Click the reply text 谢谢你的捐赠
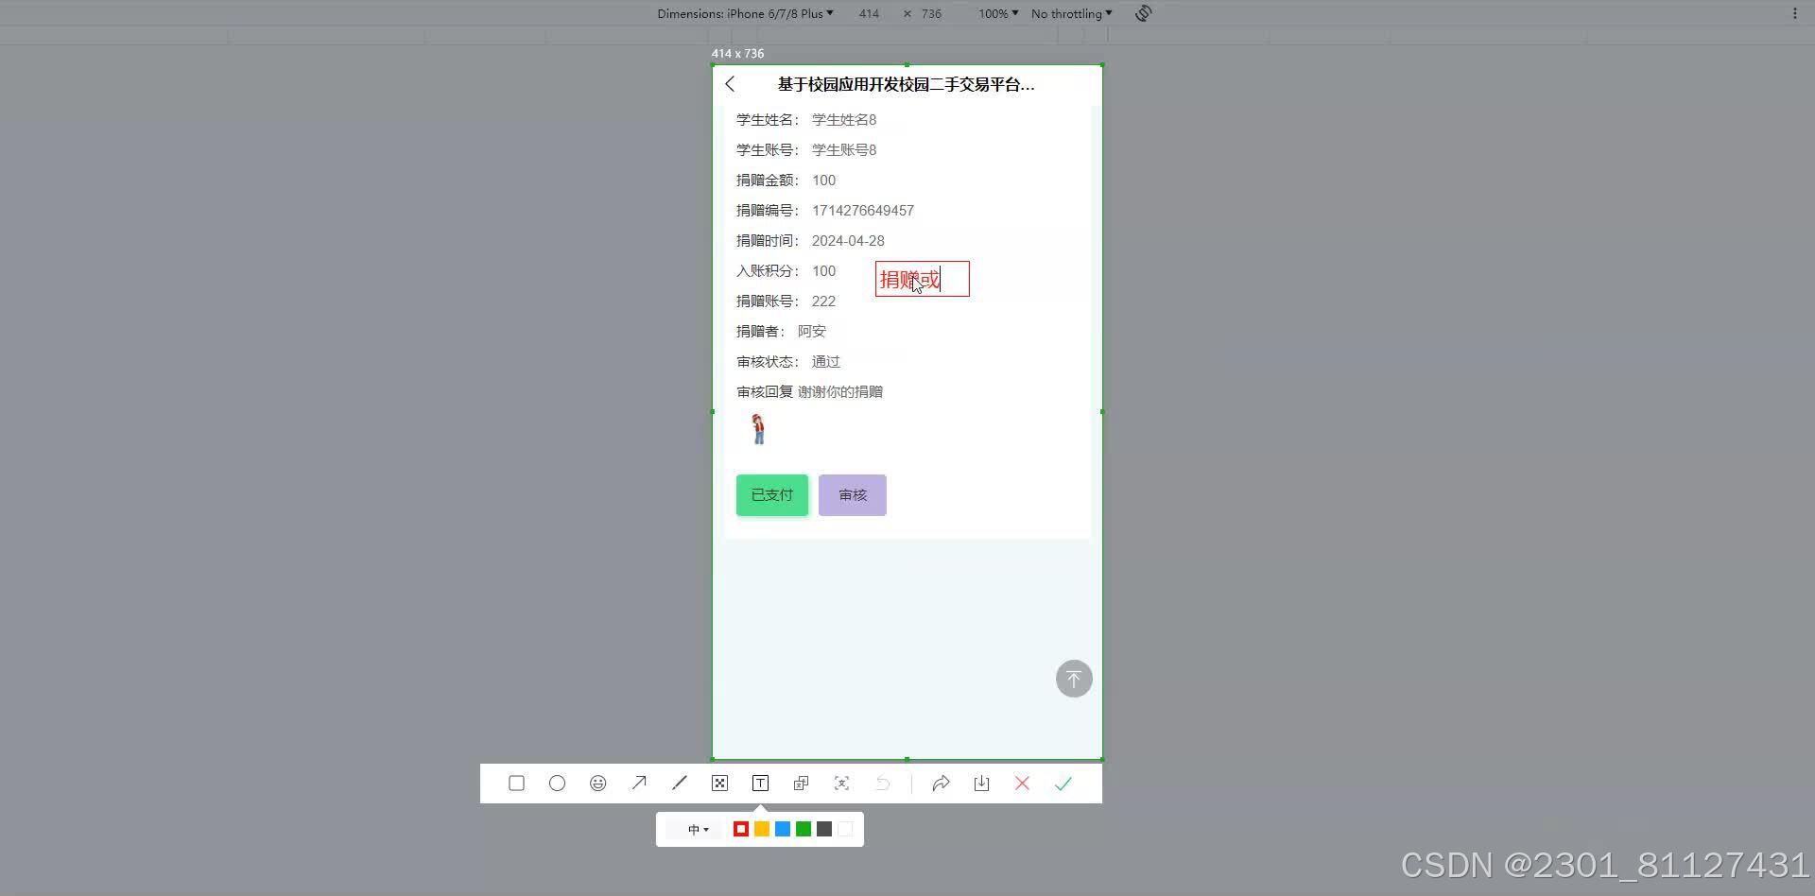This screenshot has height=896, width=1815. [840, 392]
